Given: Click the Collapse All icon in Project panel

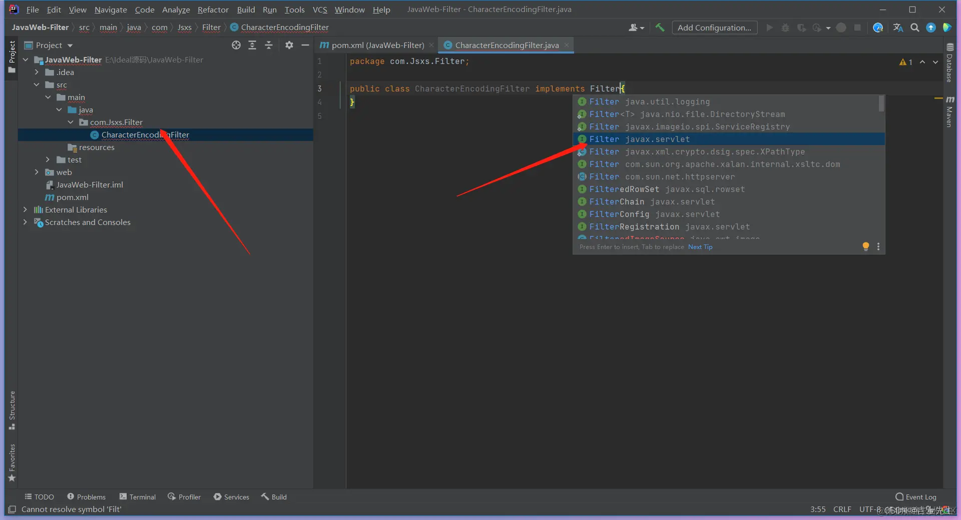Looking at the screenshot, I should [x=269, y=45].
